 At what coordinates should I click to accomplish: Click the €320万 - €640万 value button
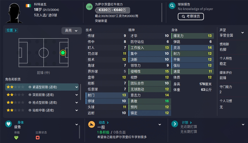[113, 10]
